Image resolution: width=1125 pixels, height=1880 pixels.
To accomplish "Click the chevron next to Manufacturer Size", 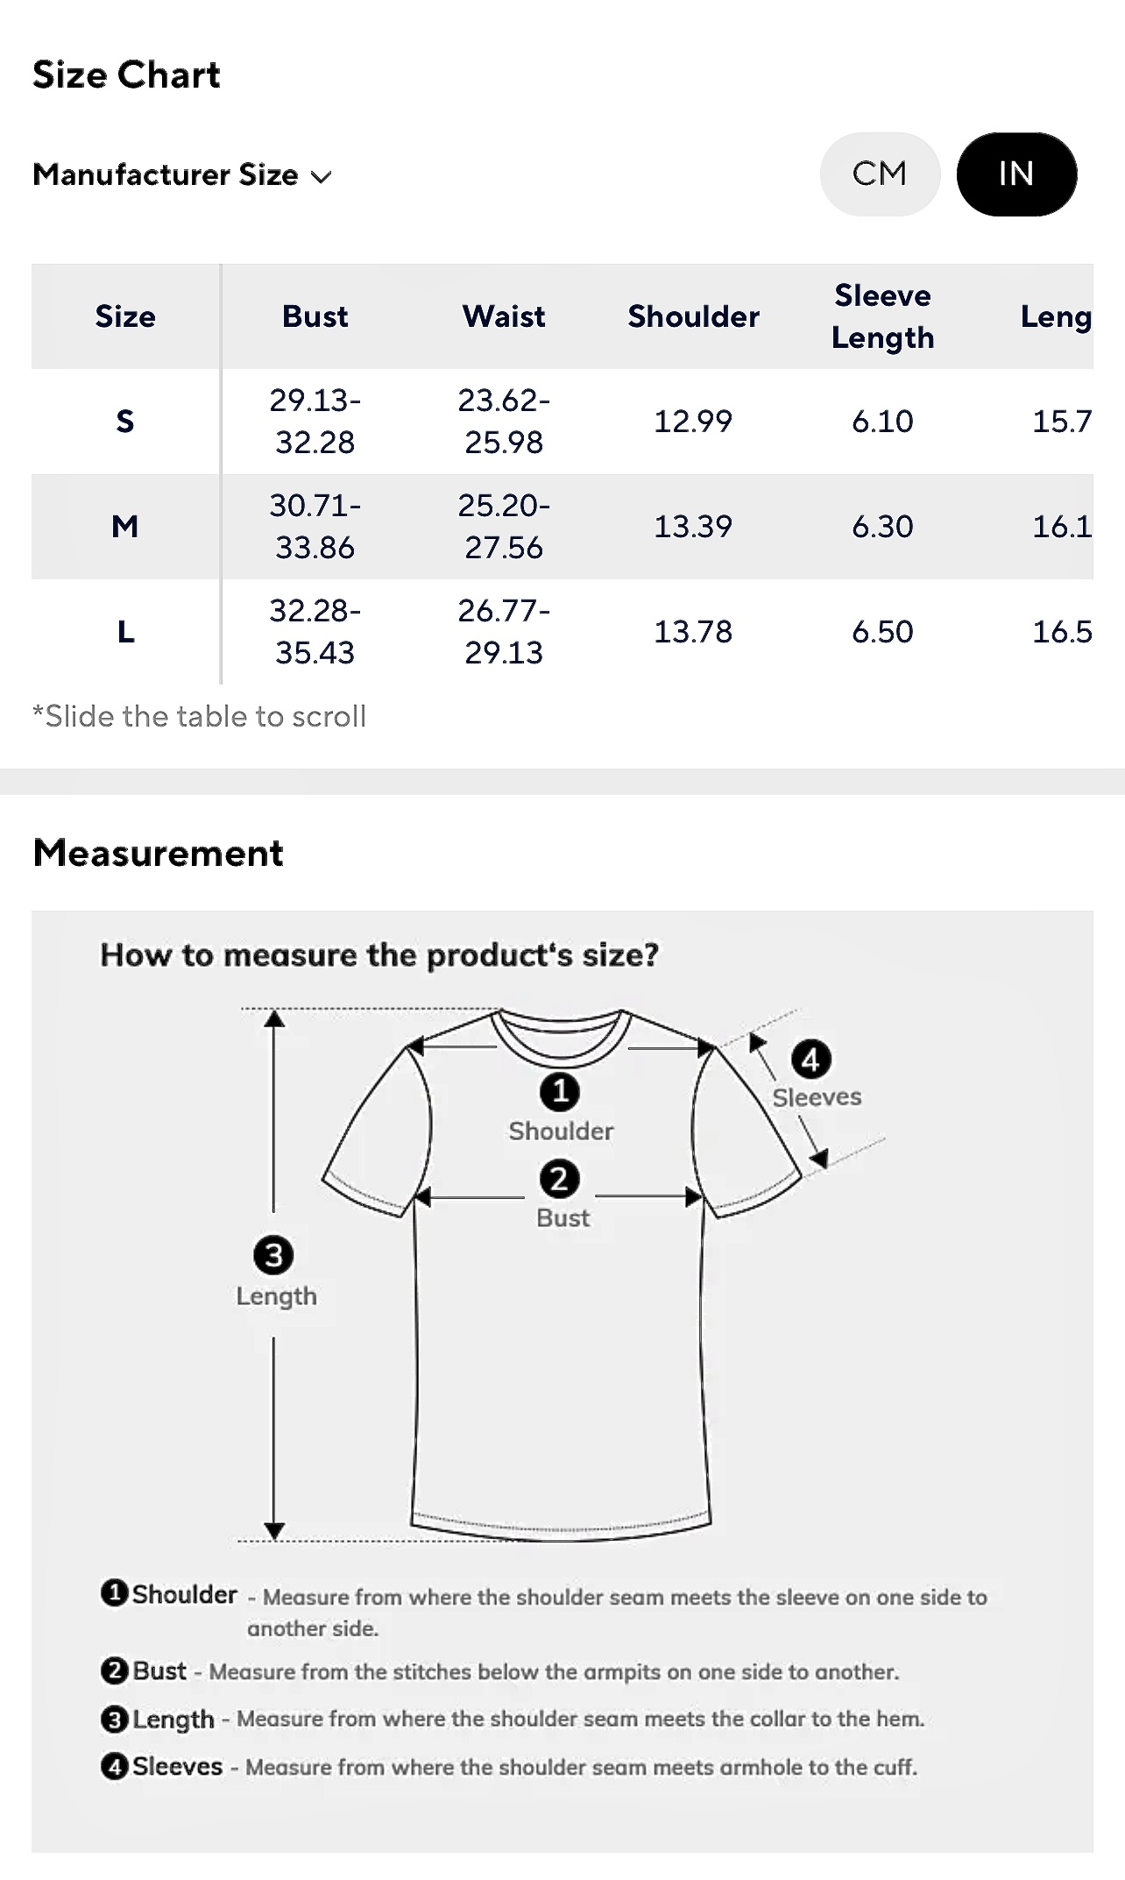I will pos(322,176).
